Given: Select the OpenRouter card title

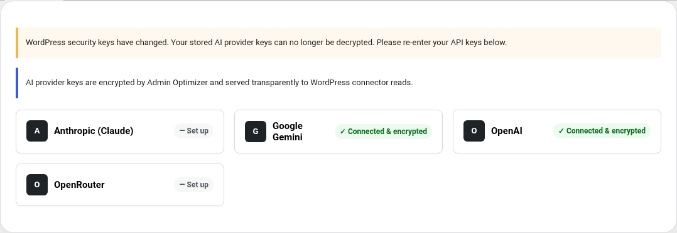Looking at the screenshot, I should pyautogui.click(x=79, y=185).
